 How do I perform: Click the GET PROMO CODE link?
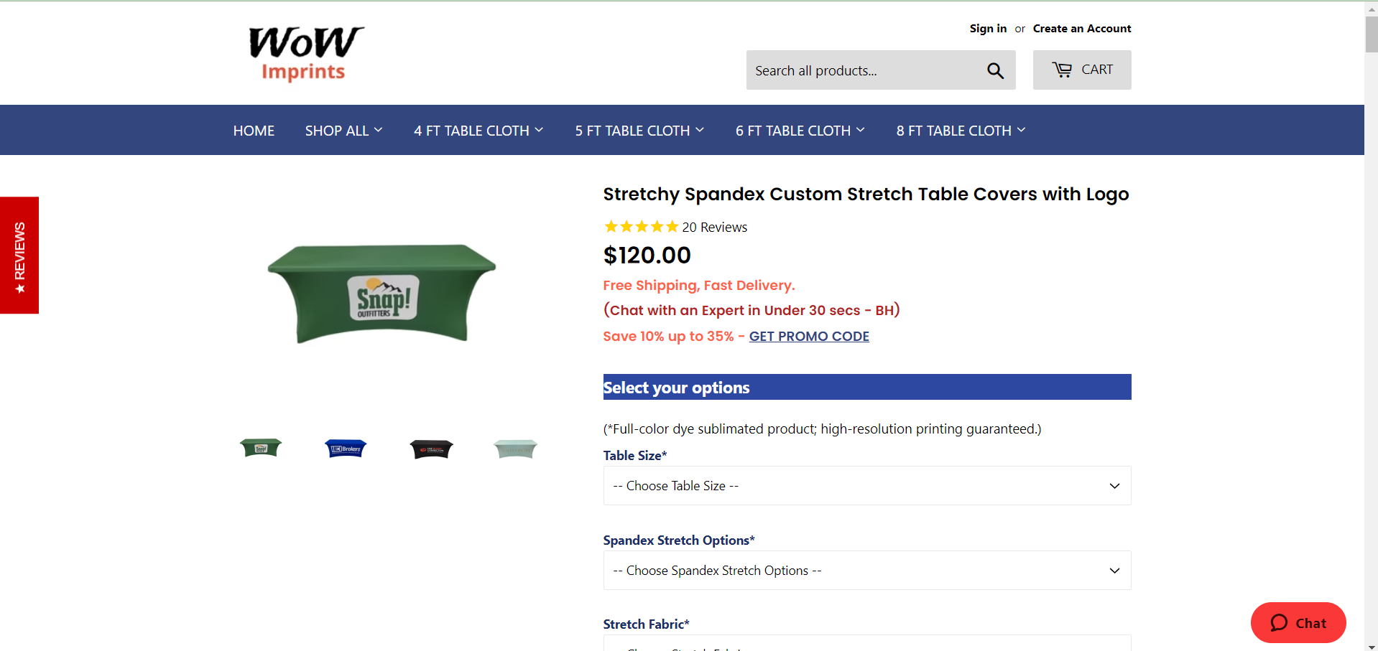coord(808,336)
